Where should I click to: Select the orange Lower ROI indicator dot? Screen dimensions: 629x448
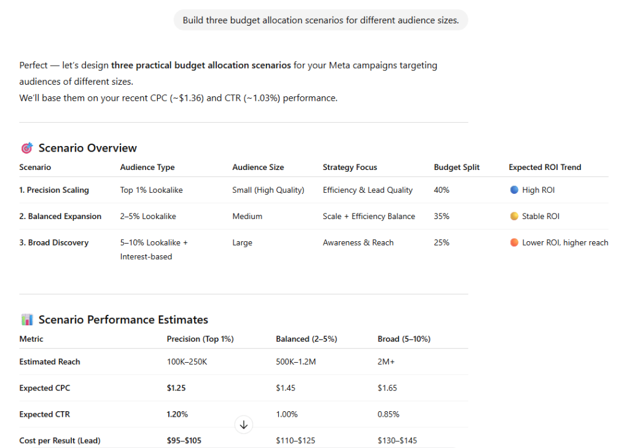pyautogui.click(x=513, y=242)
